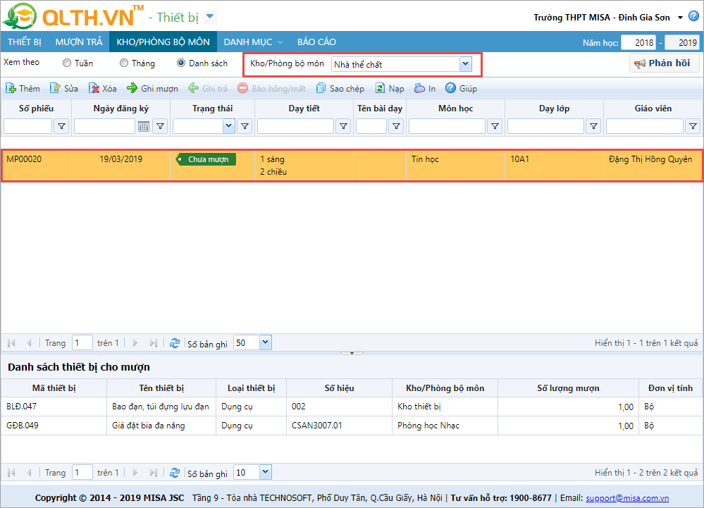Select the Danh sách view option

pos(181,63)
